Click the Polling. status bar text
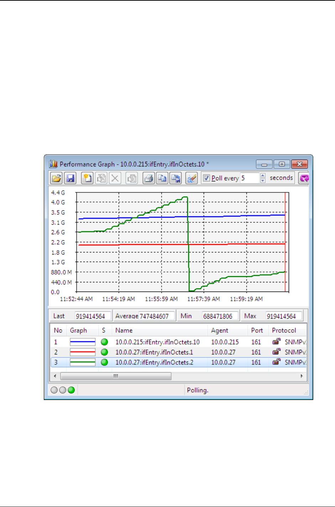Viewport: 335px width, 507px height. tap(198, 390)
